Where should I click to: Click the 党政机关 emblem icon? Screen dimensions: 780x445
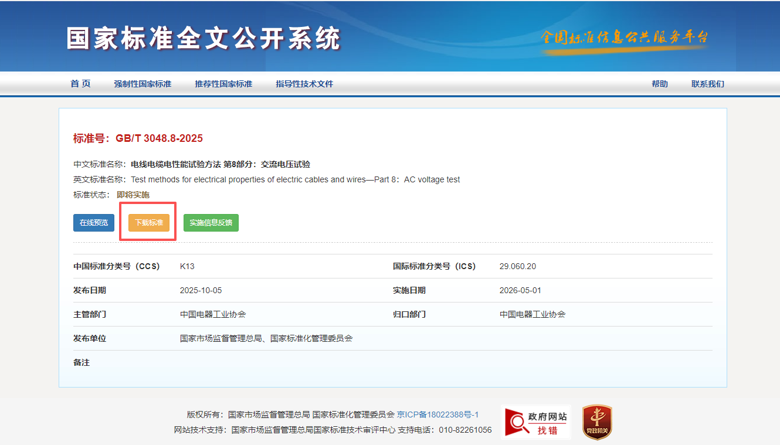point(596,422)
